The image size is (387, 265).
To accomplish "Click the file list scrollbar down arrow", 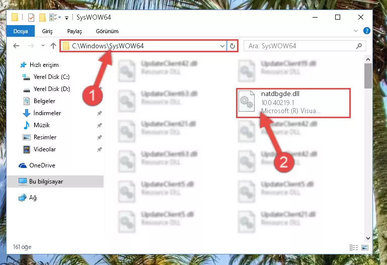I will pyautogui.click(x=368, y=238).
